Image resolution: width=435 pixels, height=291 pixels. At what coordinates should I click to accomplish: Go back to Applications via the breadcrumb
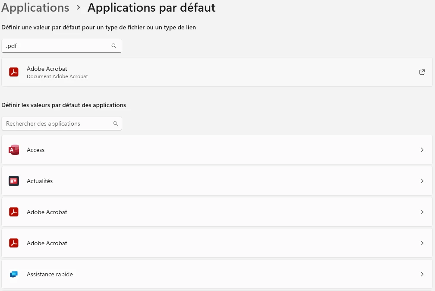click(x=35, y=8)
